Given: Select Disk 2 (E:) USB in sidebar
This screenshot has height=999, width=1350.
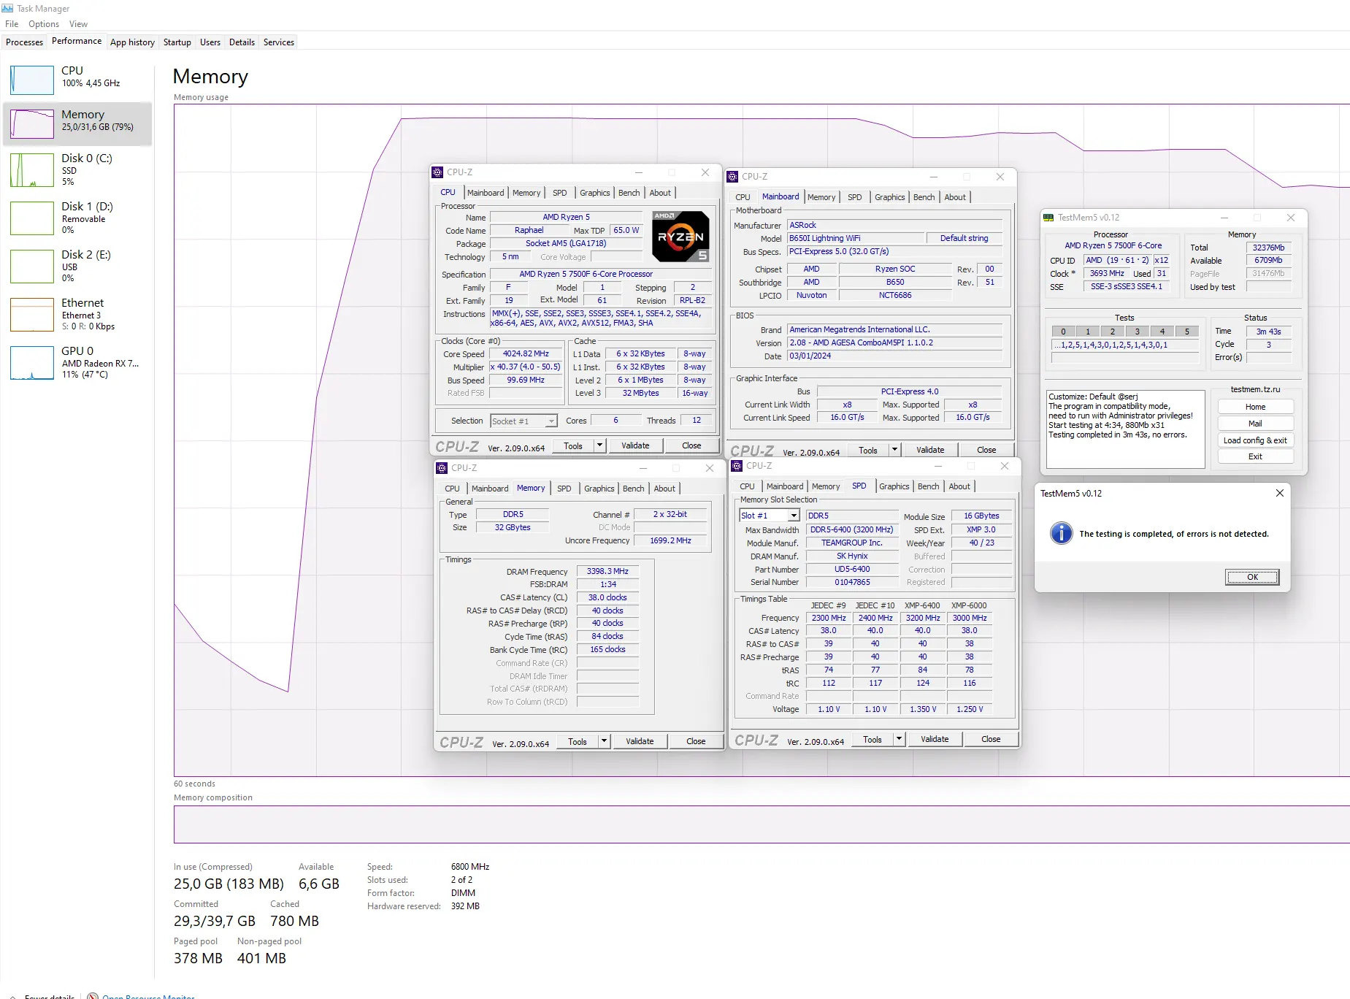Looking at the screenshot, I should coord(78,266).
